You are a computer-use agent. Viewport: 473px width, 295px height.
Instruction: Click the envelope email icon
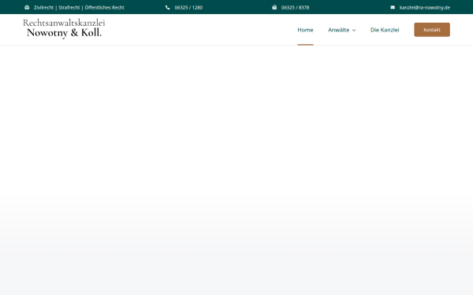click(393, 7)
